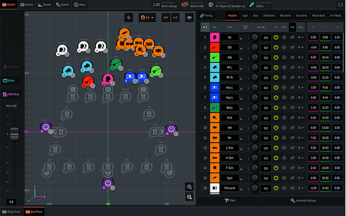Switch to Single Pane layout
The image size is (346, 216).
pos(12,212)
